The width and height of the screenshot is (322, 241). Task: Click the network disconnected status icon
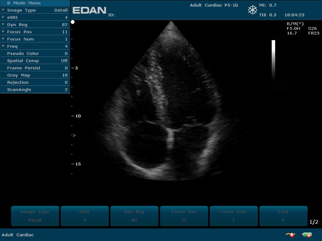(290, 235)
